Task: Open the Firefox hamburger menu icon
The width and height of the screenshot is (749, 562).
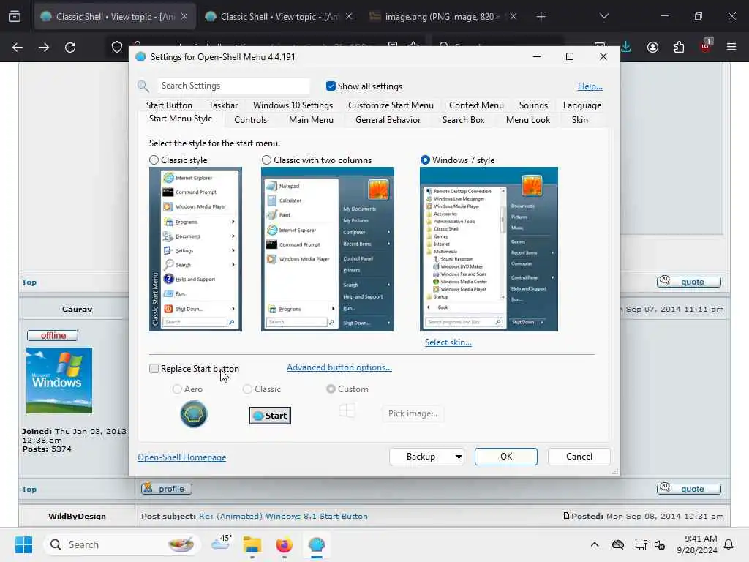Action: pos(731,47)
